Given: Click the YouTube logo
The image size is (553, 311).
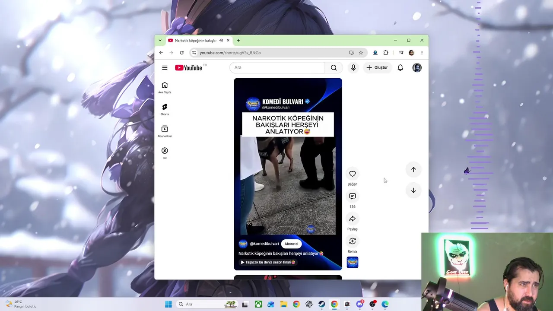Looking at the screenshot, I should click(x=189, y=68).
